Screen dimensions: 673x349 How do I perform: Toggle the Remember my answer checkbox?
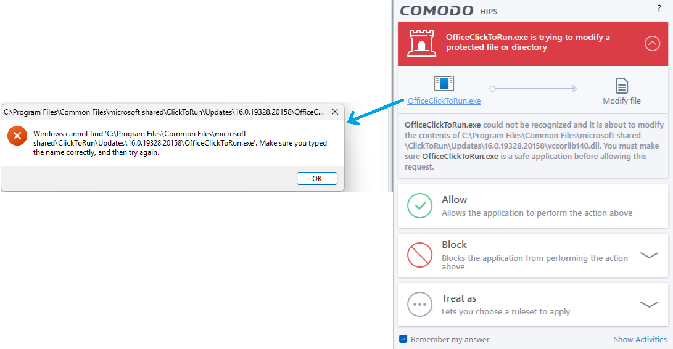403,339
